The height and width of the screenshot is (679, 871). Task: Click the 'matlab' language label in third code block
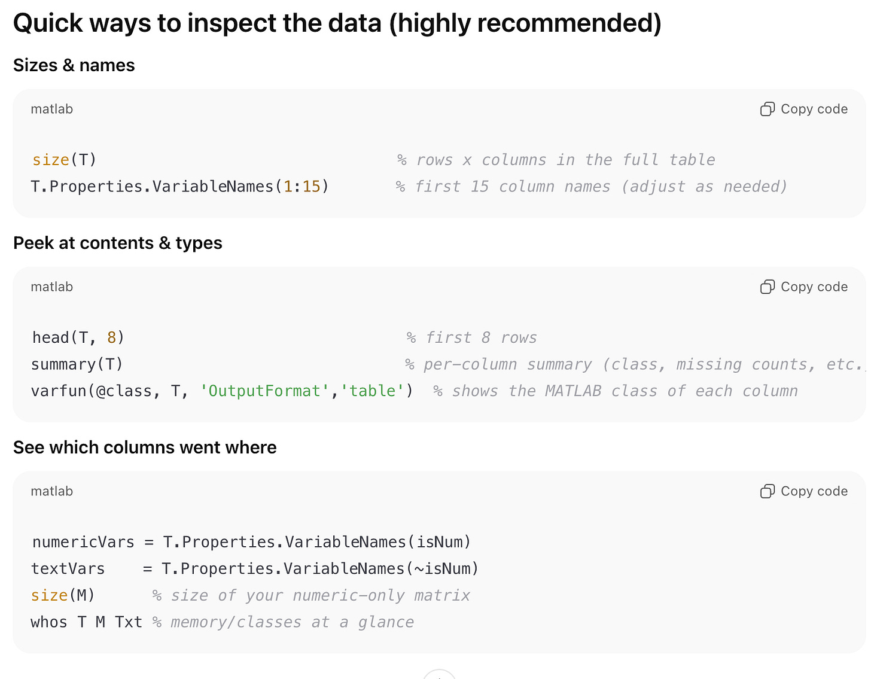52,491
